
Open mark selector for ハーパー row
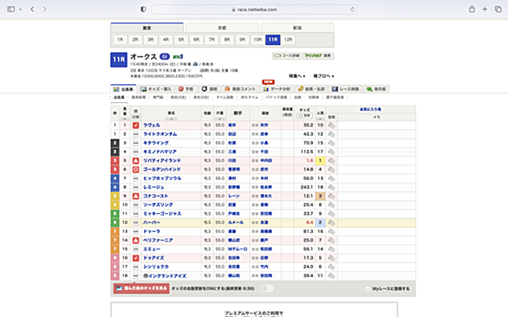click(136, 223)
